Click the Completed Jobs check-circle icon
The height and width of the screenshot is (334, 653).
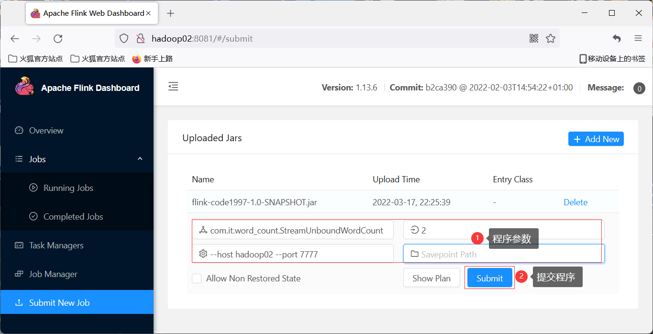pos(33,216)
